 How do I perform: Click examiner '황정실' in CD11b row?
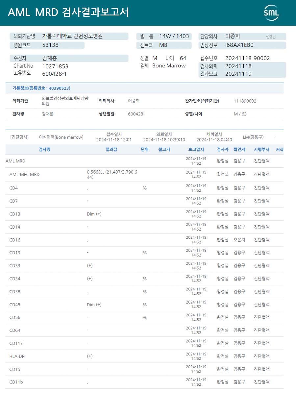[x=223, y=382]
